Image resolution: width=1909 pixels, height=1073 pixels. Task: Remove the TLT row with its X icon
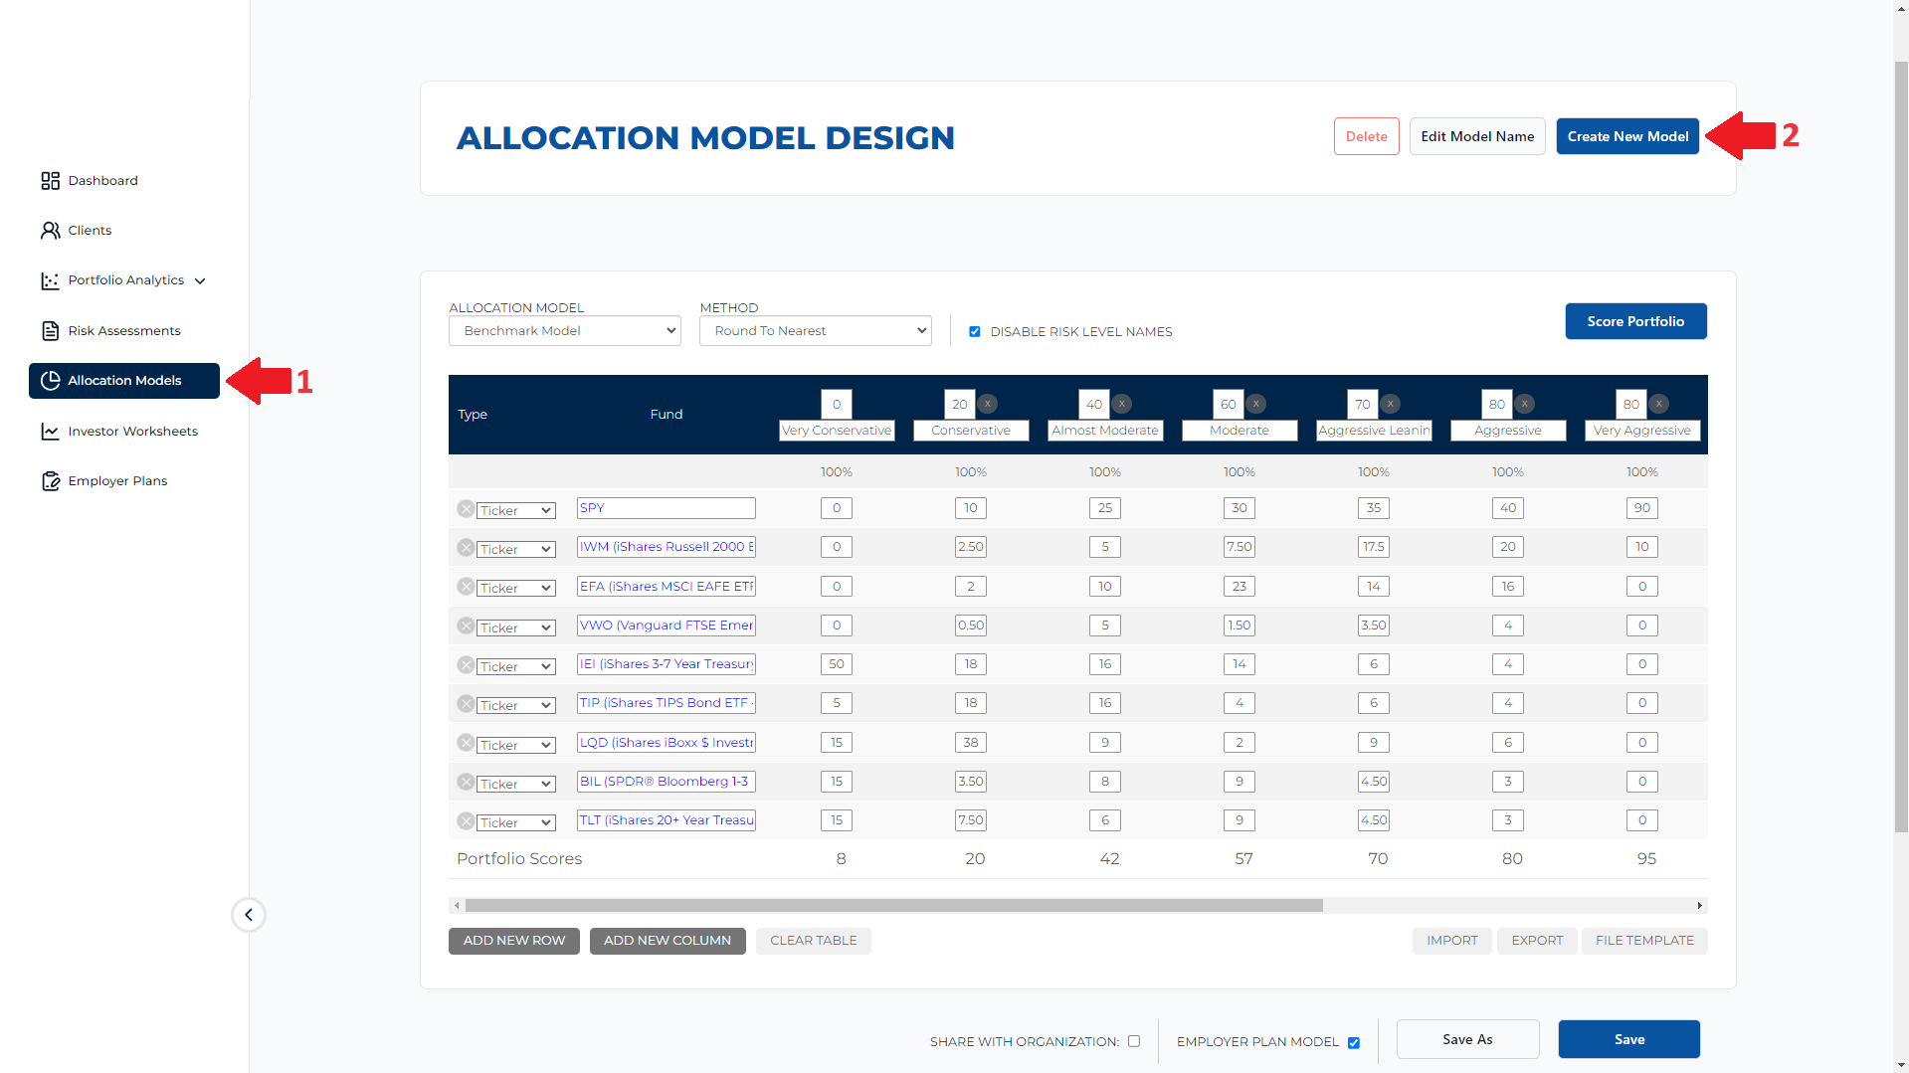[466, 821]
